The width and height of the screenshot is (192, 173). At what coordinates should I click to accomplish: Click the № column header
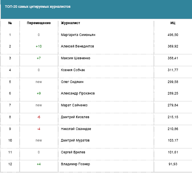10,23
